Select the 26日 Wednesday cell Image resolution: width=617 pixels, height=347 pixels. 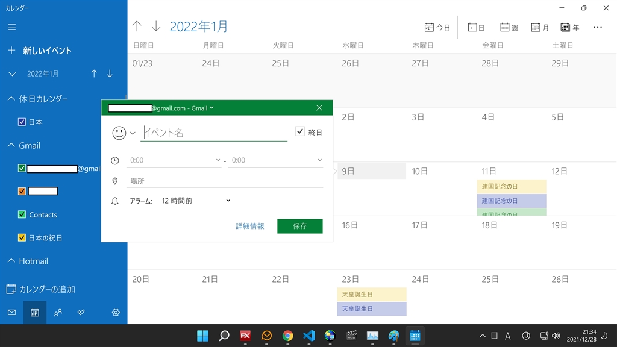[x=372, y=81]
